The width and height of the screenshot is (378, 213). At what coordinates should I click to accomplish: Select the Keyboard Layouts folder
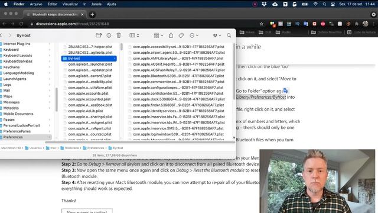pos(18,56)
